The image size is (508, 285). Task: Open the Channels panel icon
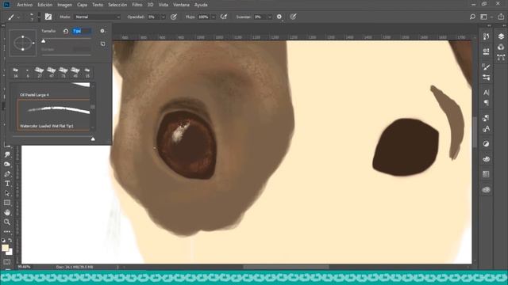(x=501, y=47)
